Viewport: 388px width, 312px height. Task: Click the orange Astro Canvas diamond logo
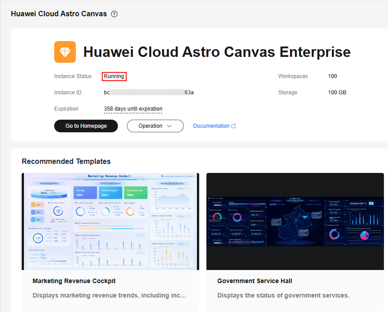(x=65, y=52)
